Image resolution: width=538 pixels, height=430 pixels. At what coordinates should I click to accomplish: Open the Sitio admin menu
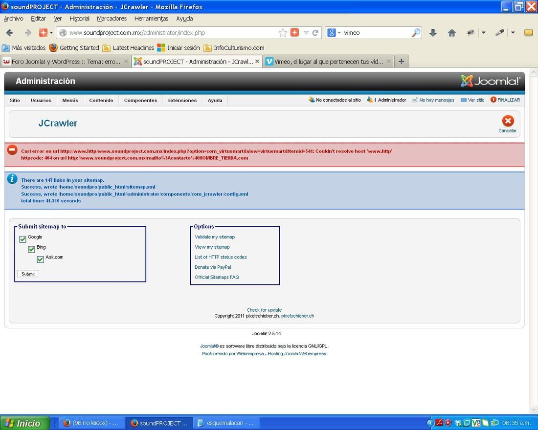coord(15,100)
